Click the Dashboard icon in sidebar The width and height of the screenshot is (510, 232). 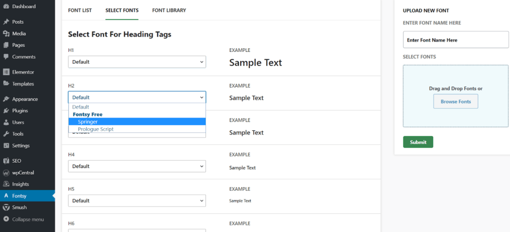coord(6,7)
